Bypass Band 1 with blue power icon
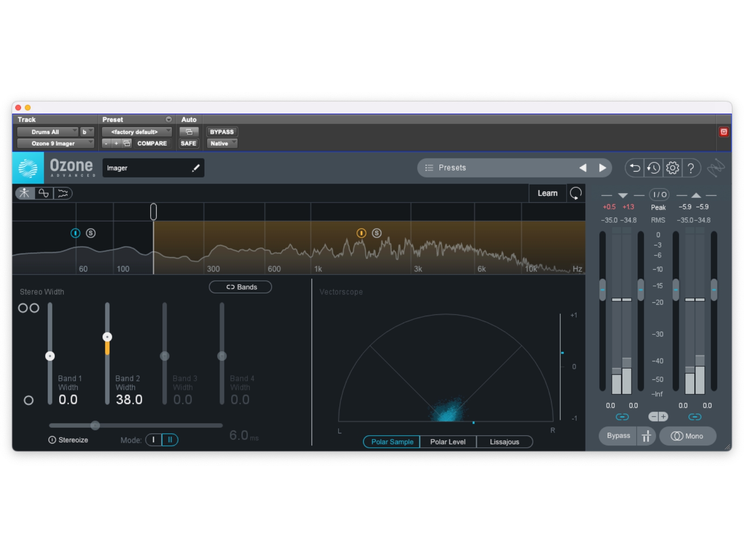Viewport: 744px width, 558px height. [75, 233]
